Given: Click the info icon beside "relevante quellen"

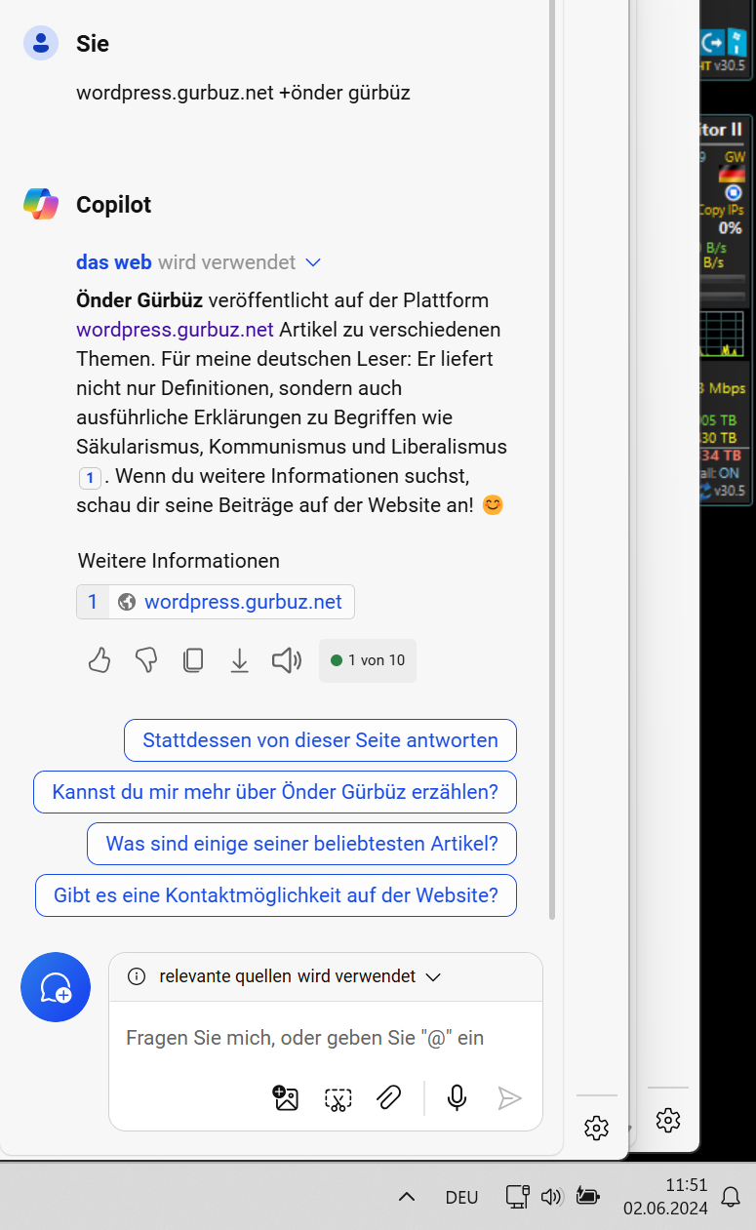Looking at the screenshot, I should 137,976.
